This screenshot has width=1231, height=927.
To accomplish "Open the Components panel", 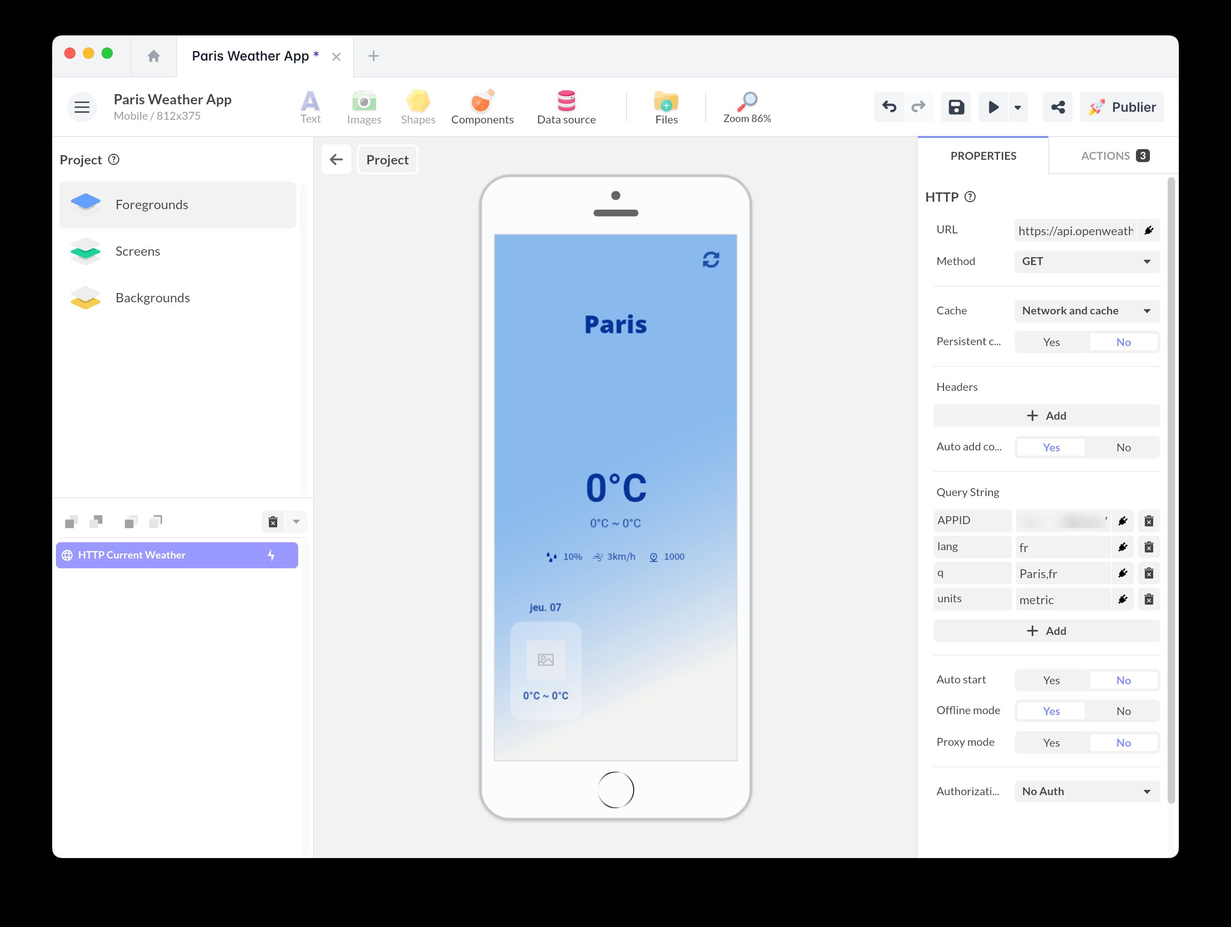I will [482, 106].
